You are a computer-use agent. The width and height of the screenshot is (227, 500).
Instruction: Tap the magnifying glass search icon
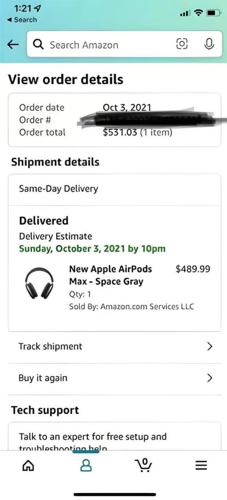[38, 44]
